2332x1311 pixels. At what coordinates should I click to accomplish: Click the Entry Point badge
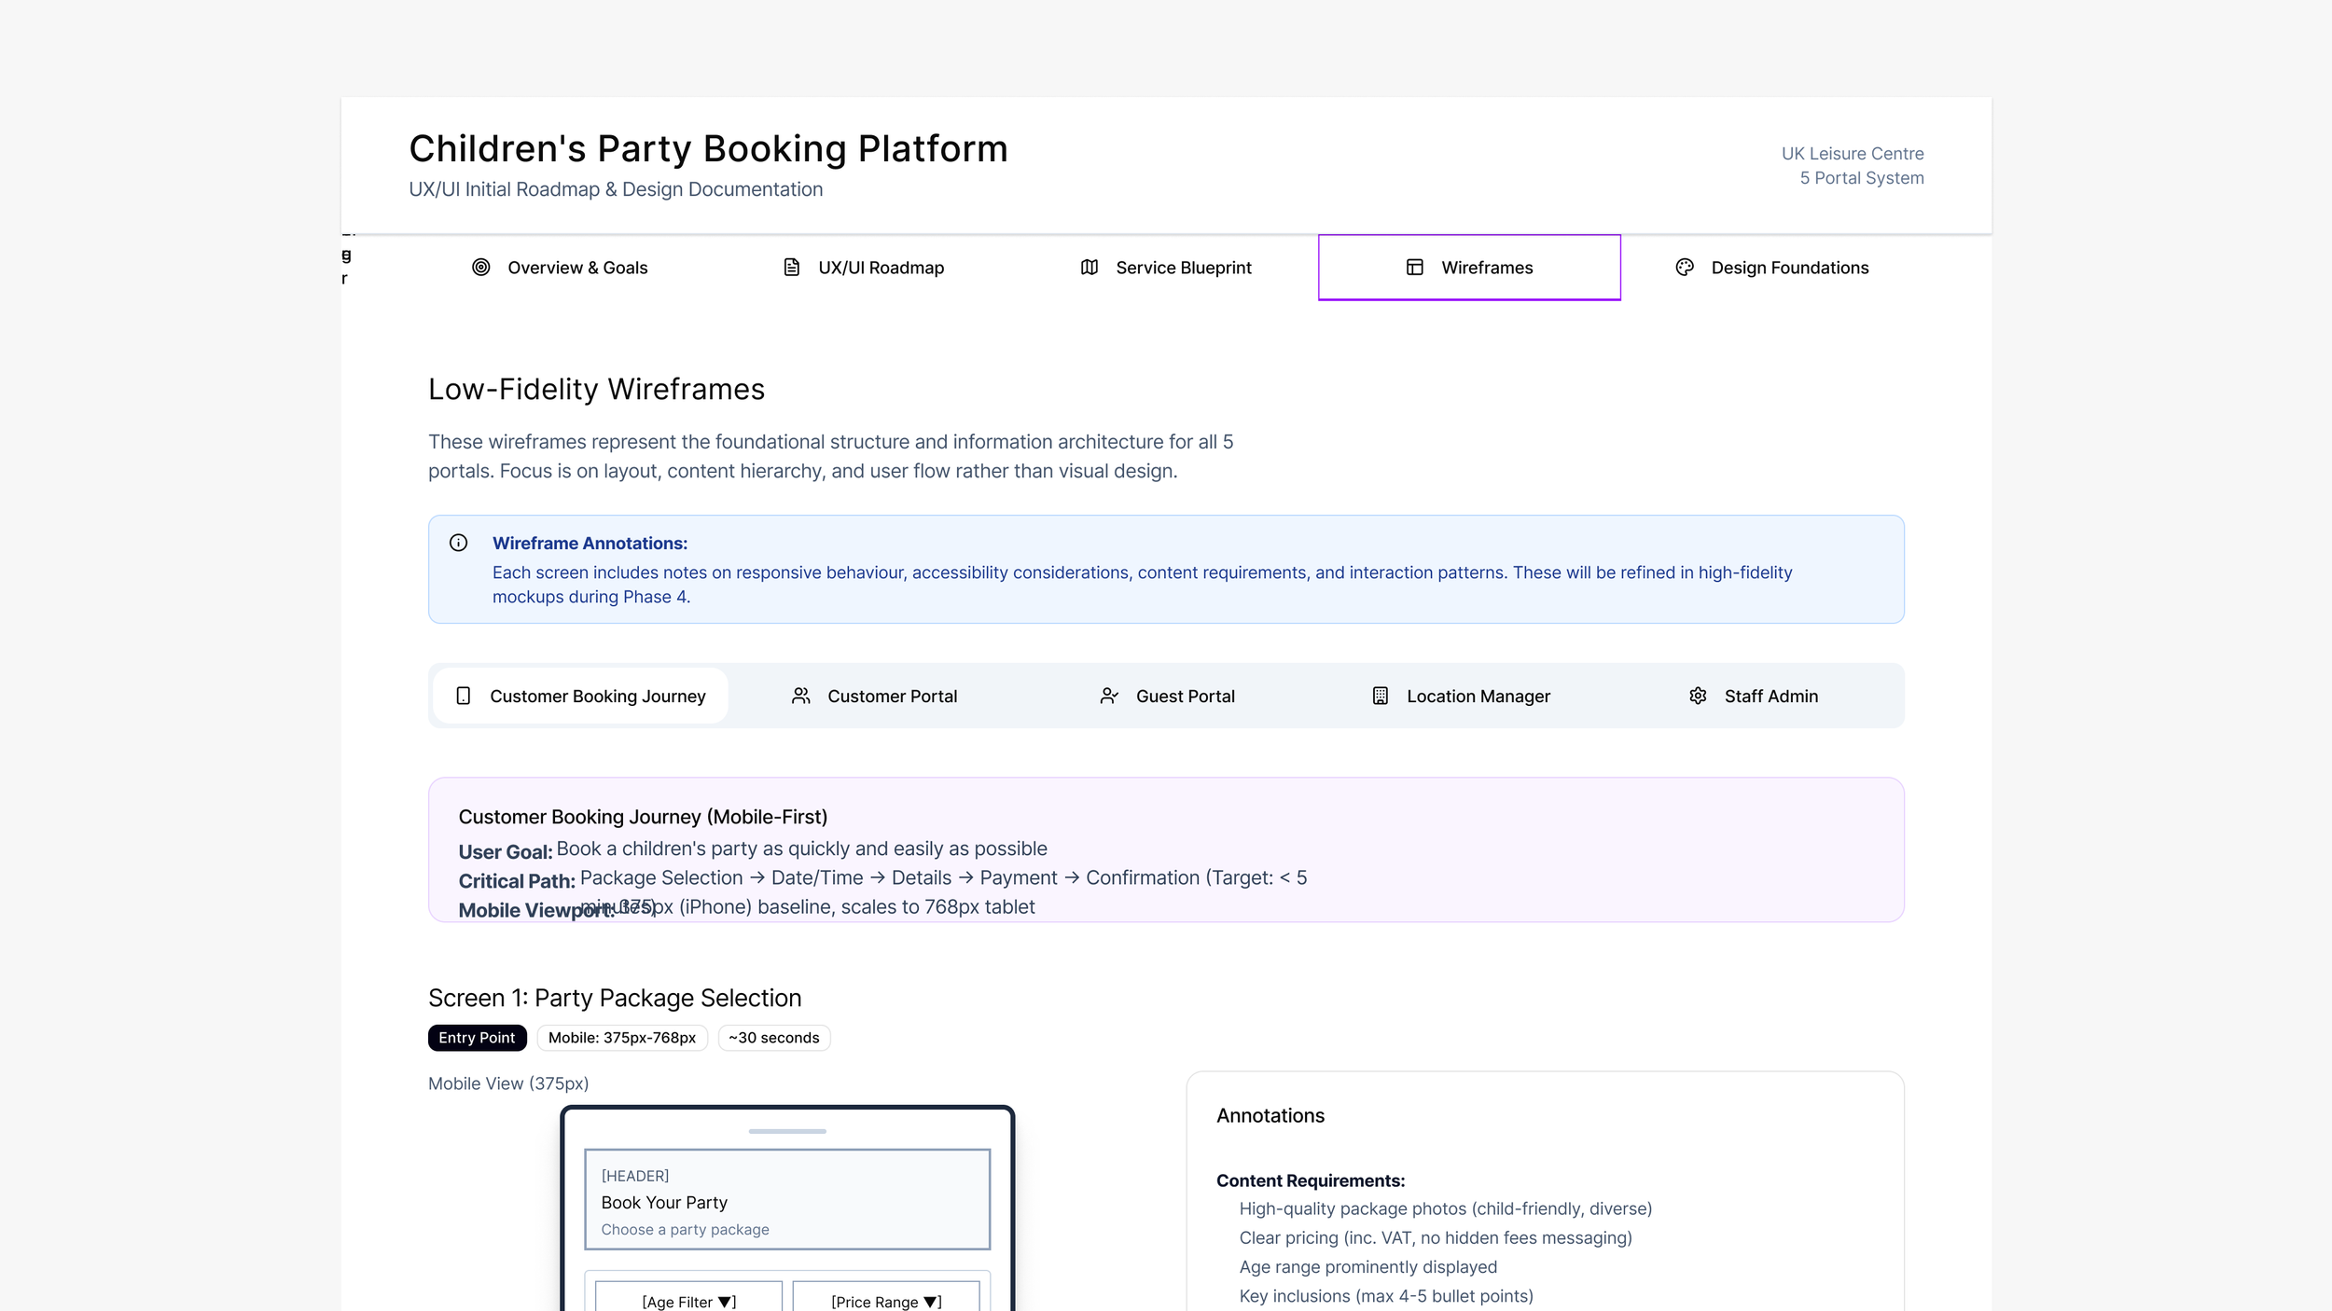tap(477, 1038)
